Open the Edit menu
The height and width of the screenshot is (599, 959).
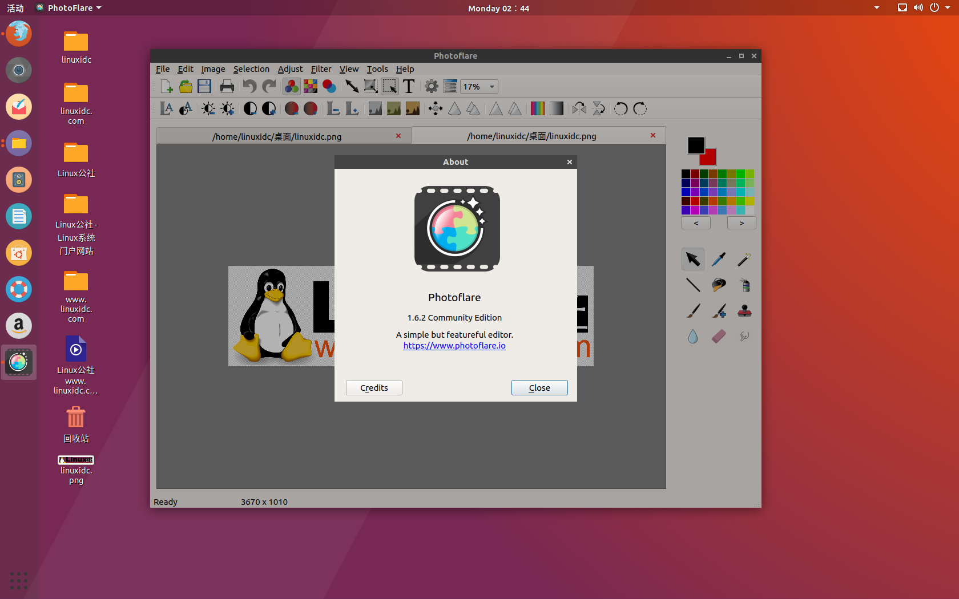pyautogui.click(x=186, y=69)
